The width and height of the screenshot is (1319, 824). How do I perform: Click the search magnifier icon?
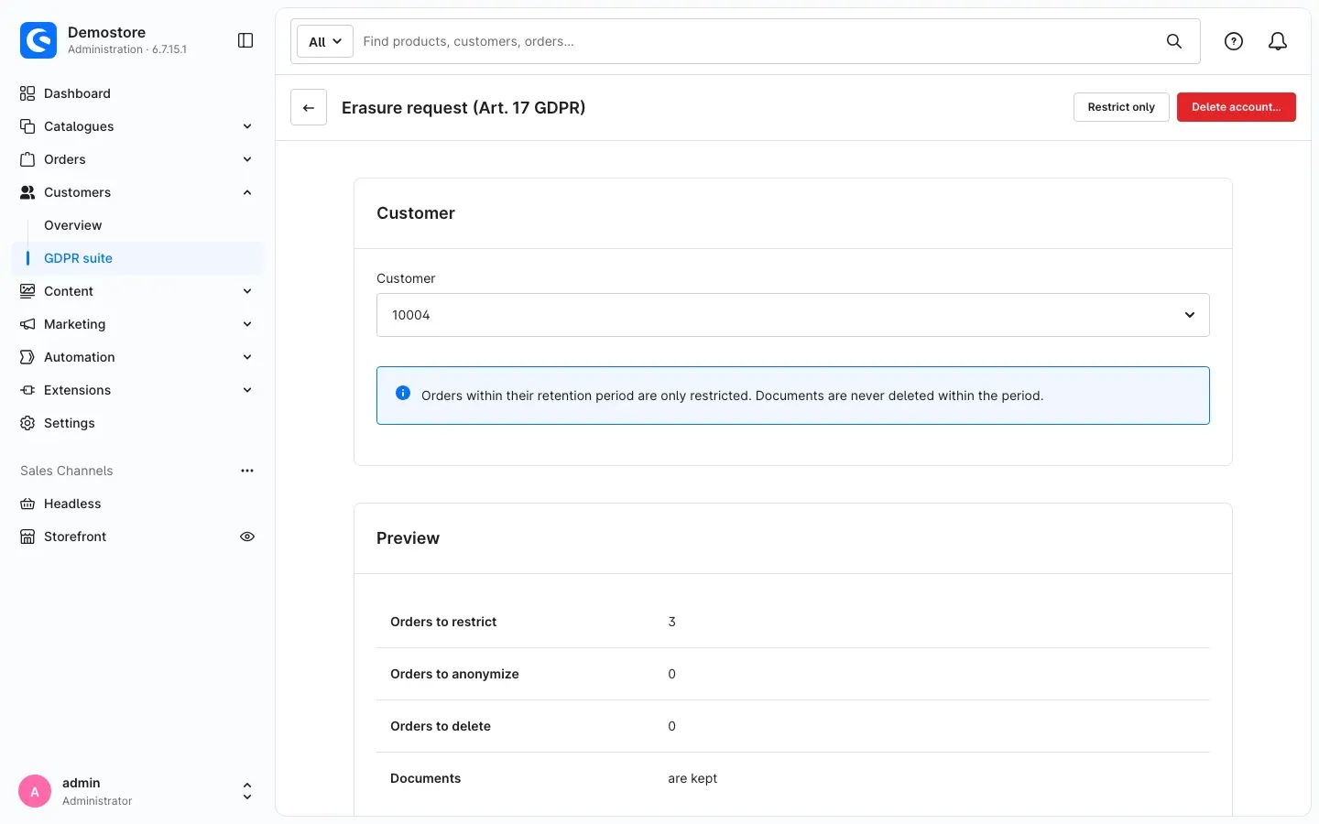pyautogui.click(x=1174, y=41)
